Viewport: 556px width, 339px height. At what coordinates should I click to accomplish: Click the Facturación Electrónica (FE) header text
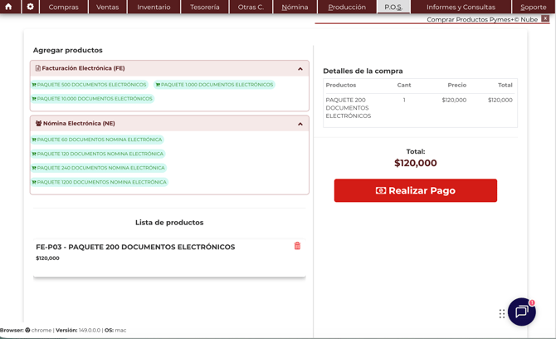[83, 68]
